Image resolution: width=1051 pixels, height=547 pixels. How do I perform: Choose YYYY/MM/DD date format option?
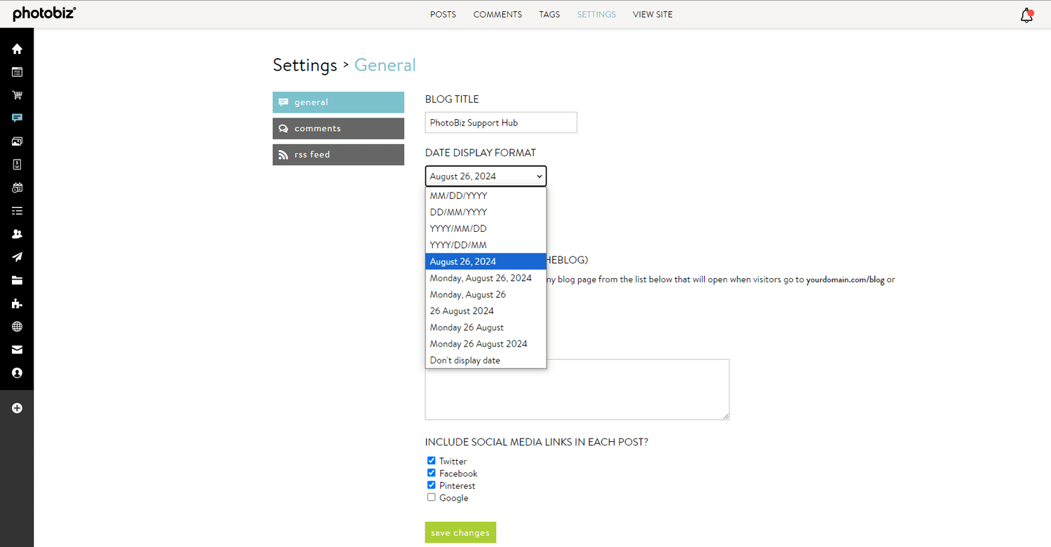pyautogui.click(x=486, y=228)
